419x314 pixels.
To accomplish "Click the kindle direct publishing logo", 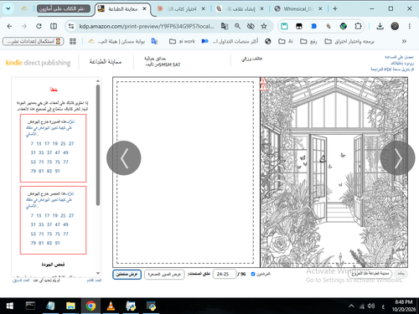I will 38,63.
